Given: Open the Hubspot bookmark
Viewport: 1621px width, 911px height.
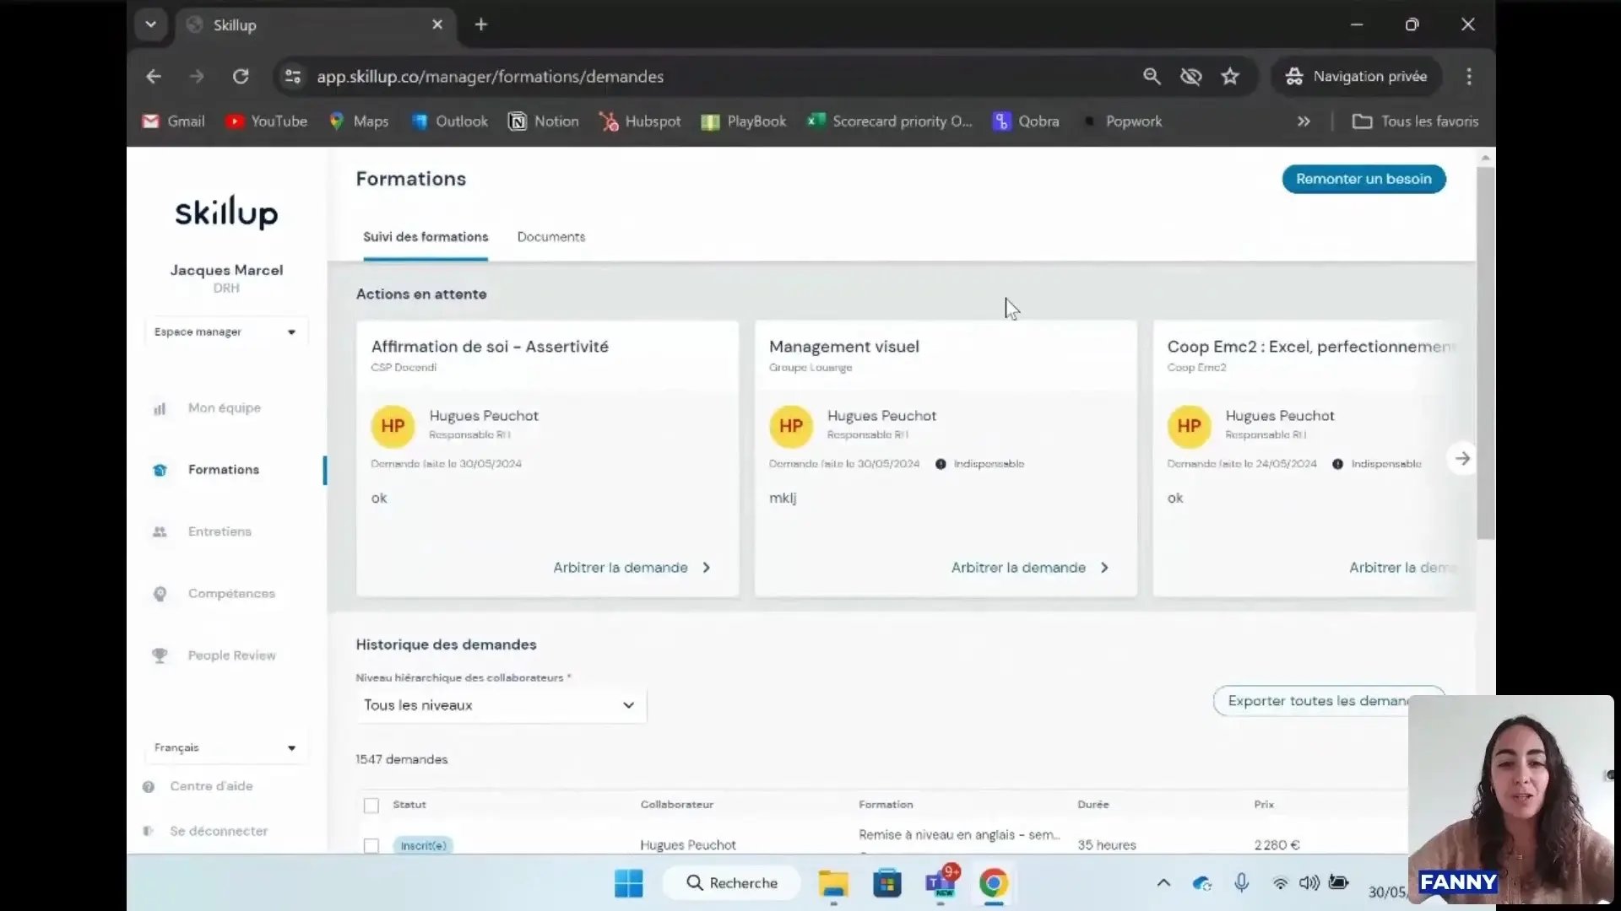Looking at the screenshot, I should pos(640,121).
